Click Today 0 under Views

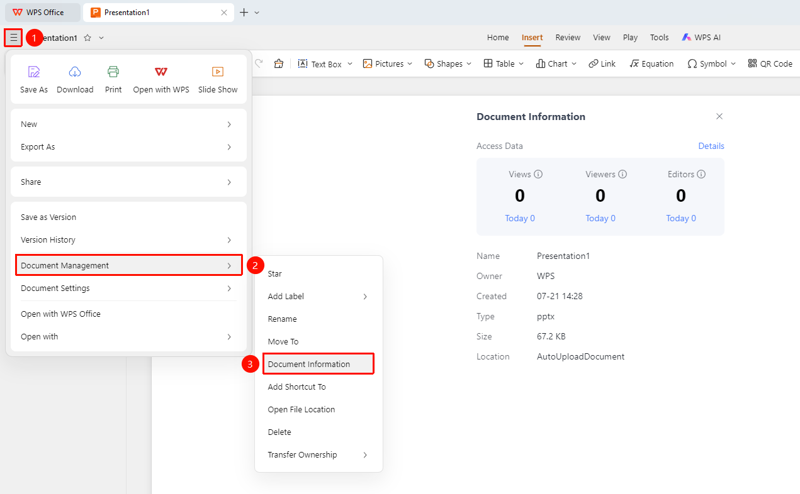[520, 218]
